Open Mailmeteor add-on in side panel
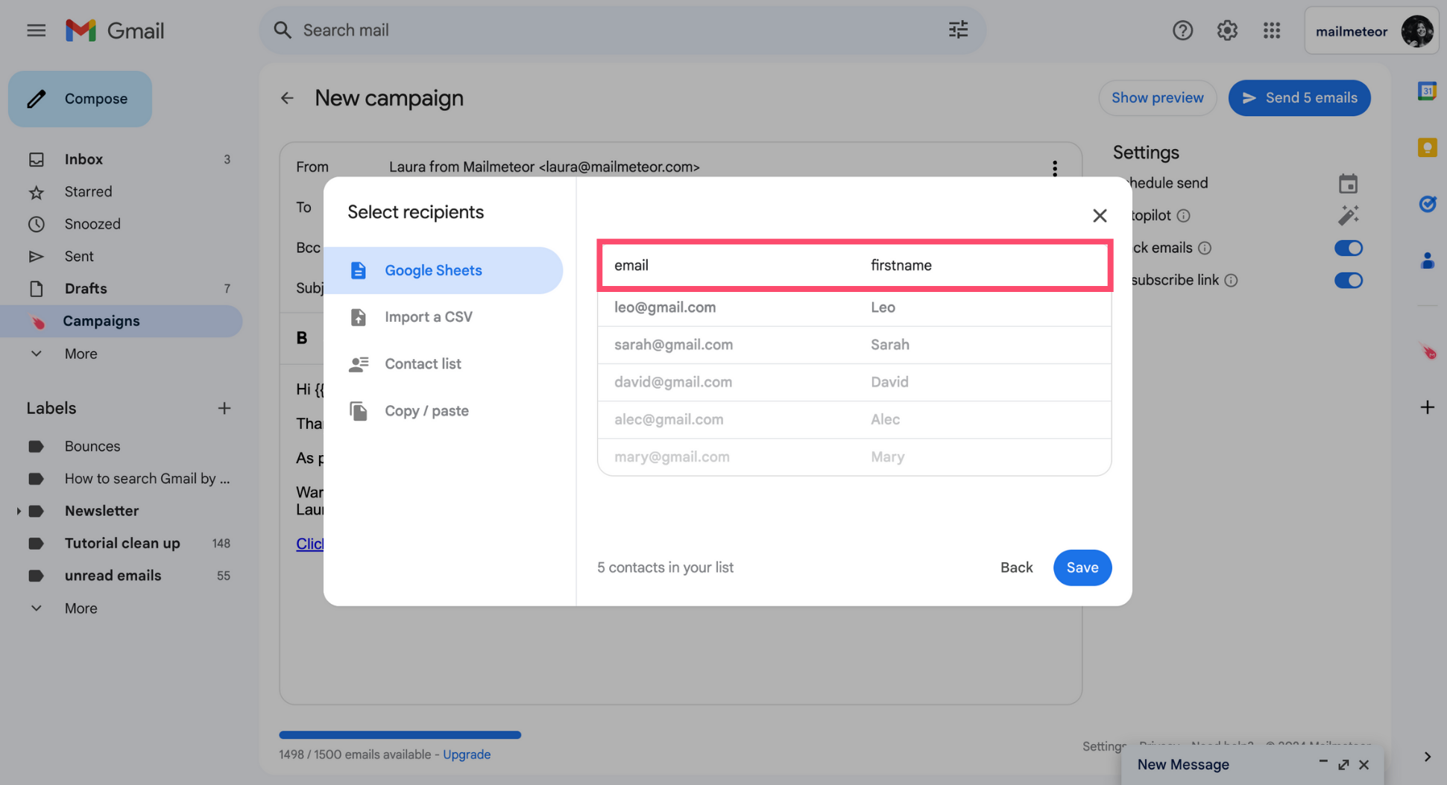The height and width of the screenshot is (785, 1447). coord(1427,352)
